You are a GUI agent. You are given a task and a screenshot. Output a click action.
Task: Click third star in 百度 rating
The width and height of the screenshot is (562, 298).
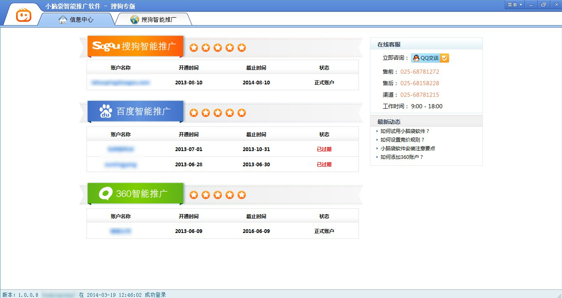tap(218, 113)
